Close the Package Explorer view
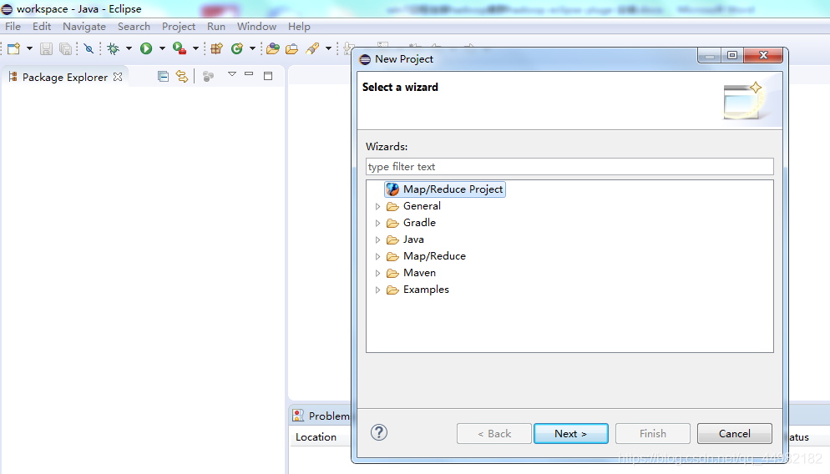This screenshot has width=830, height=474. coord(118,77)
